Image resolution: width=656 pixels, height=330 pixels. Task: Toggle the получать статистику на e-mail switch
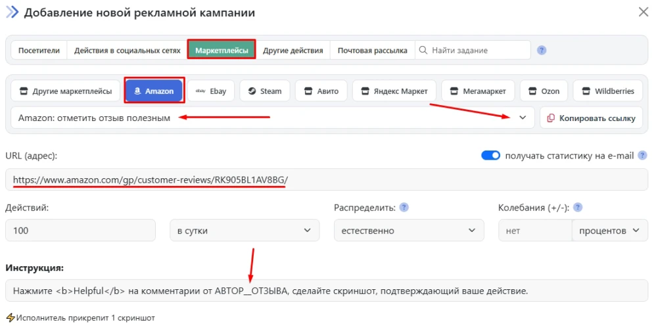point(490,156)
